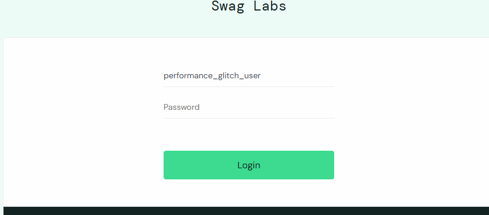Click the word Login on the button
The width and height of the screenshot is (489, 215).
tap(248, 165)
